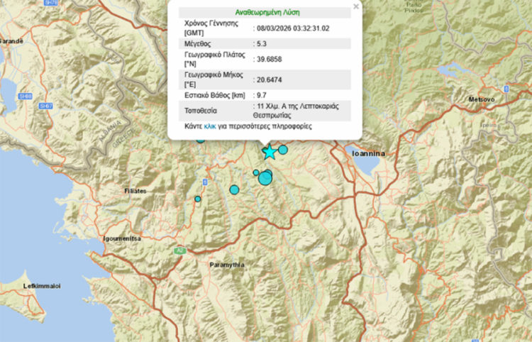Click the Metsovo town label
Screen dimensions: 532x342
(x=481, y=99)
